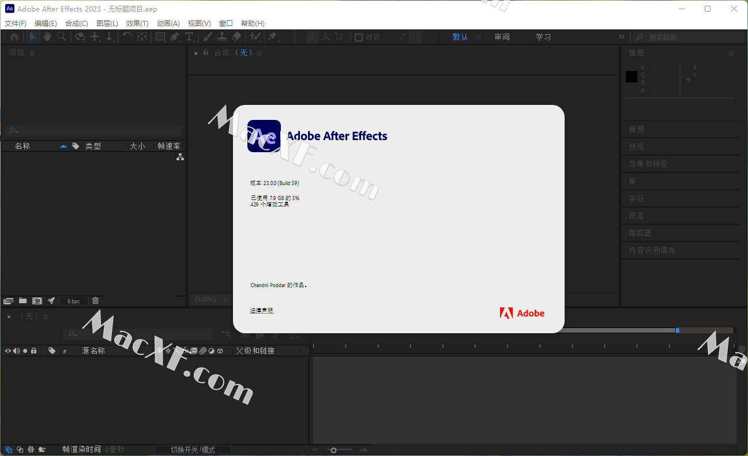The width and height of the screenshot is (748, 456).
Task: Open the 效果(T) menu
Action: click(137, 24)
